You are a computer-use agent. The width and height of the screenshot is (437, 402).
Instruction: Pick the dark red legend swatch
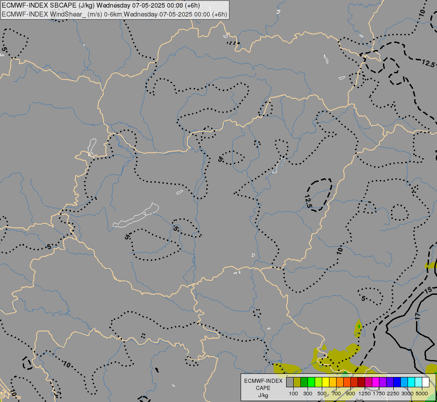tap(362, 382)
